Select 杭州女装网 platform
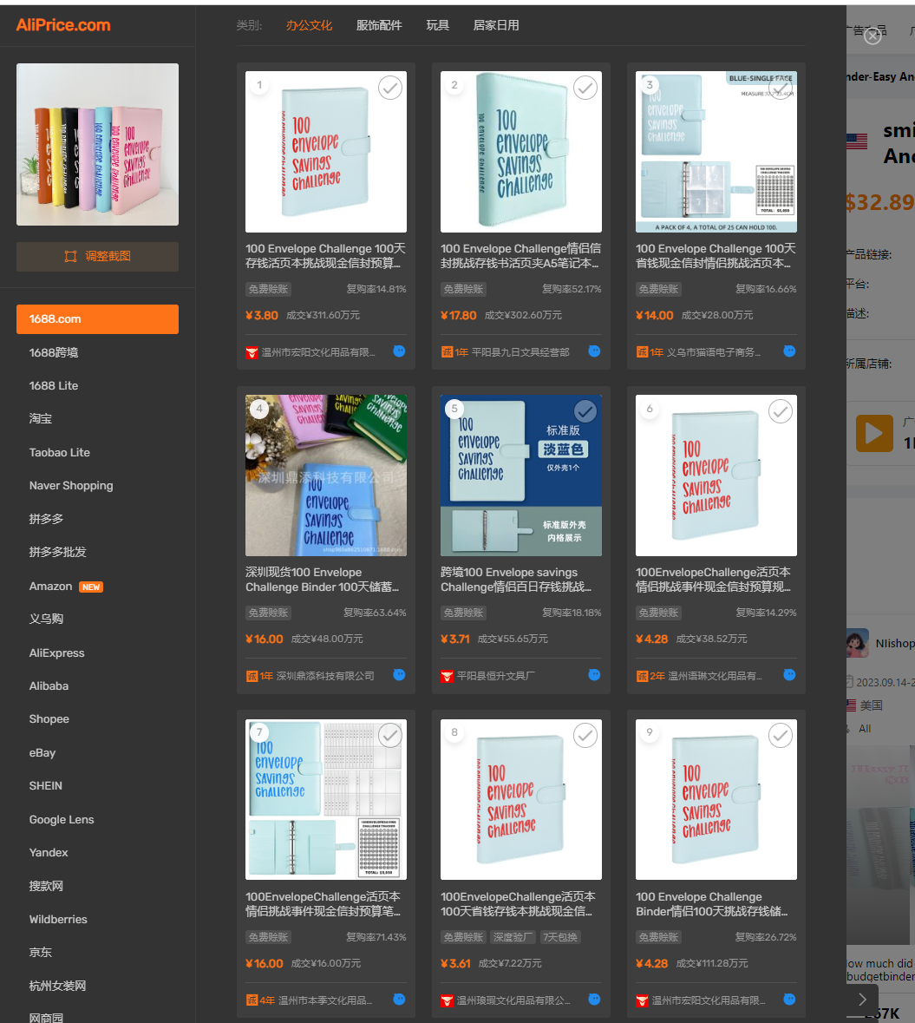 pyautogui.click(x=57, y=986)
